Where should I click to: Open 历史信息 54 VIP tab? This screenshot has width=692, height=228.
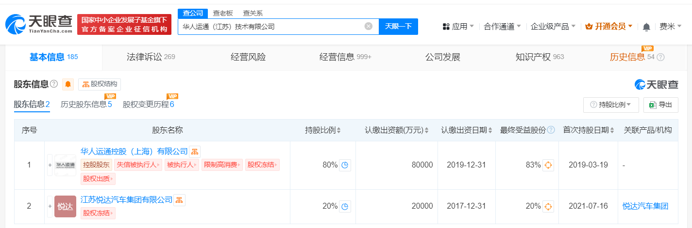(x=632, y=57)
